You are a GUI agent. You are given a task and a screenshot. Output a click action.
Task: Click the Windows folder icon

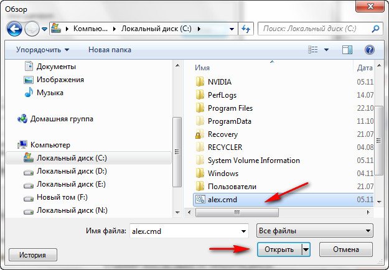(200, 174)
